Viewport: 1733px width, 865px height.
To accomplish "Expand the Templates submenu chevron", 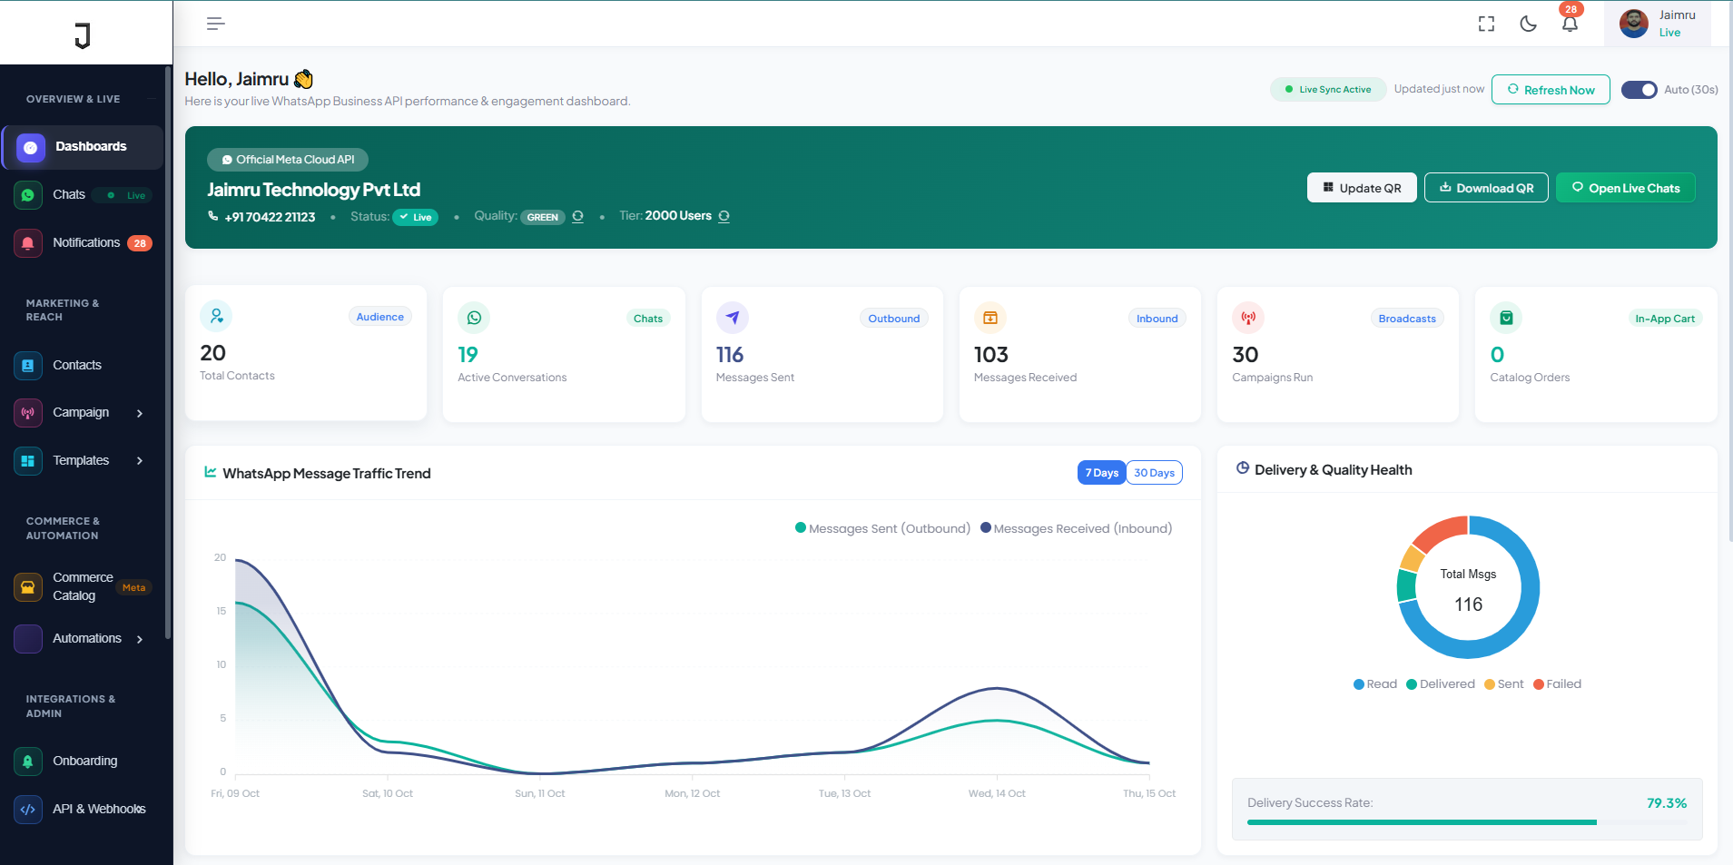I will 140,461.
